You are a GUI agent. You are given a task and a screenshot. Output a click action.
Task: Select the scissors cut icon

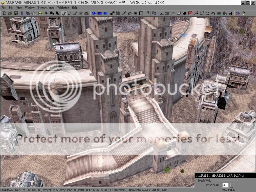click(x=22, y=13)
